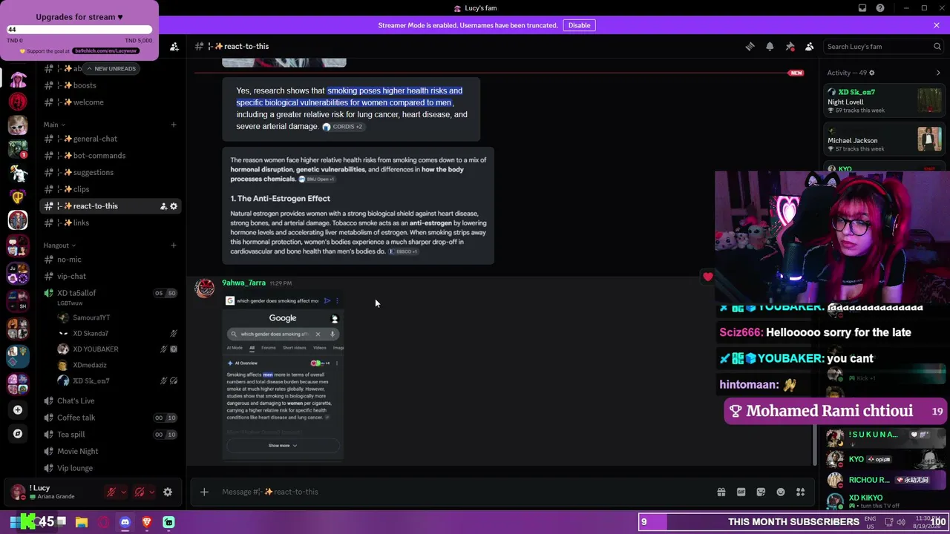Collapse the Main category
Screen dimensions: 950x534
[x=54, y=125]
